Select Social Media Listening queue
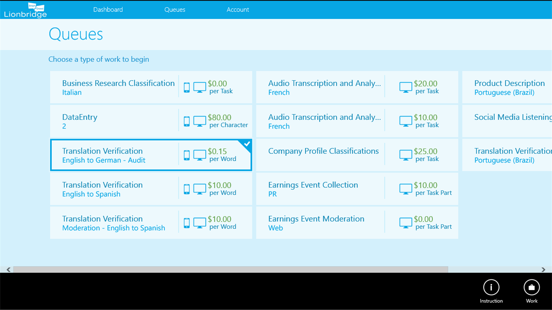 point(507,121)
